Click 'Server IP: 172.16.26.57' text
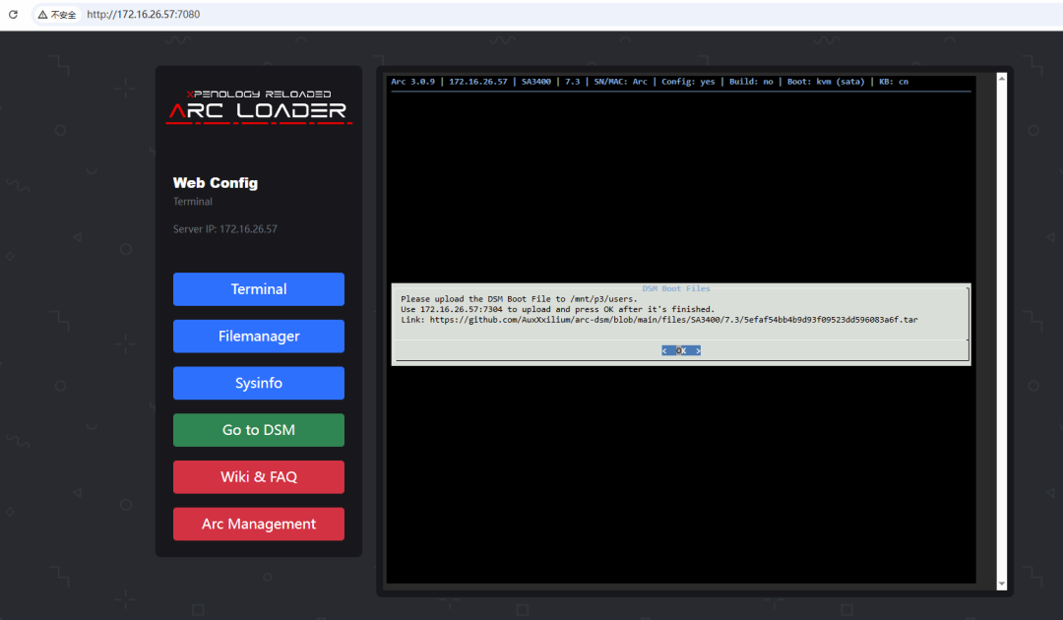The image size is (1063, 620). click(225, 229)
